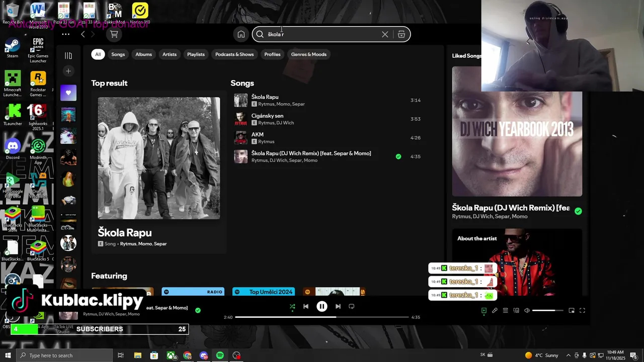This screenshot has width=644, height=362.
Task: Open the Windows Start menu
Action: click(x=8, y=355)
